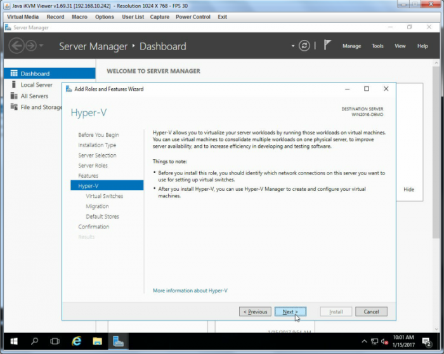Click the Add Roles and Features Wizard title icon
This screenshot has height=354, width=444.
tap(69, 89)
